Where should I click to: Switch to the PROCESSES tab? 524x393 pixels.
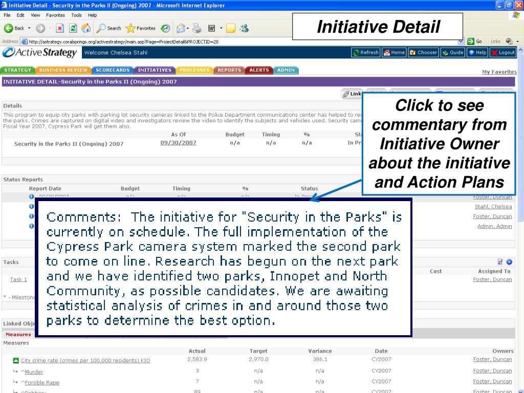pyautogui.click(x=194, y=70)
